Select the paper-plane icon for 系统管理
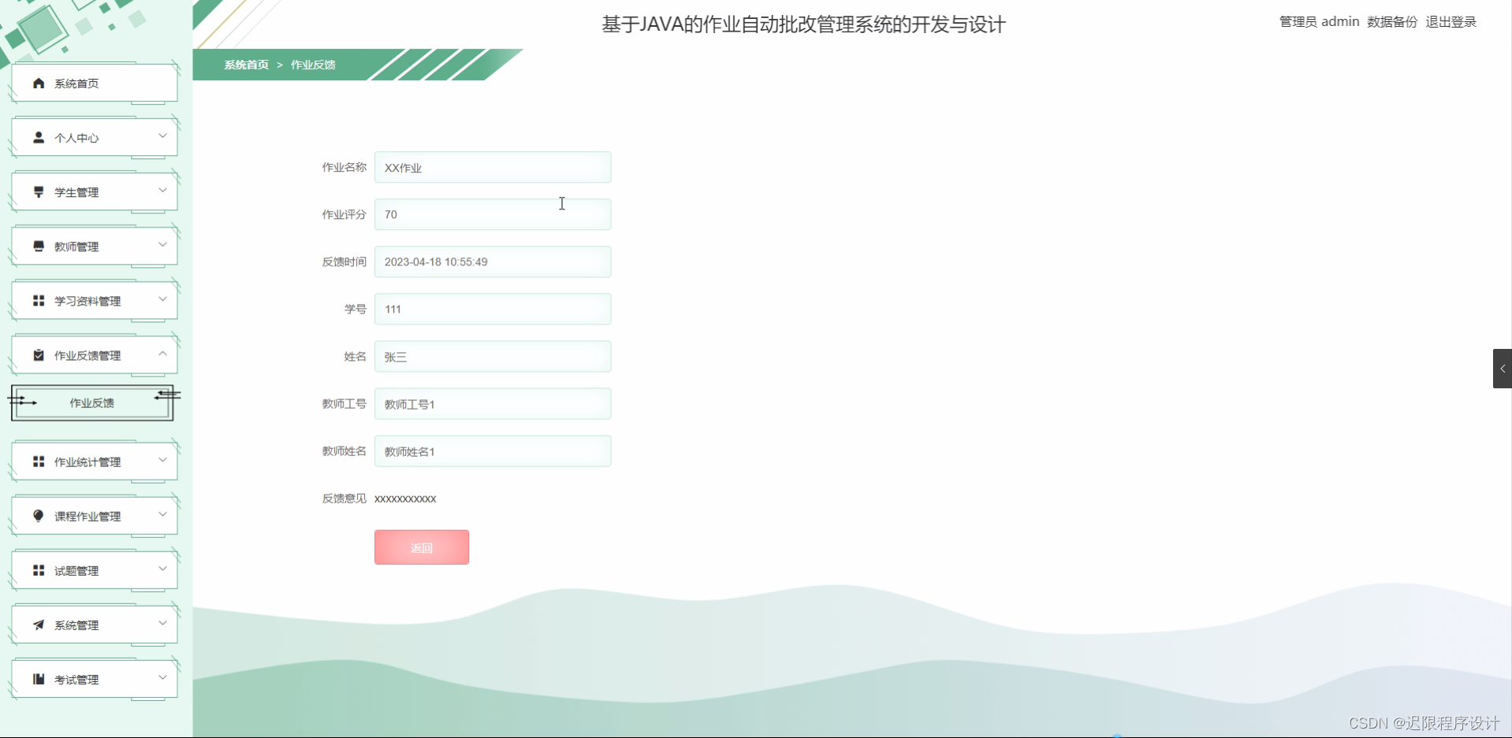This screenshot has height=738, width=1512. pos(37,624)
